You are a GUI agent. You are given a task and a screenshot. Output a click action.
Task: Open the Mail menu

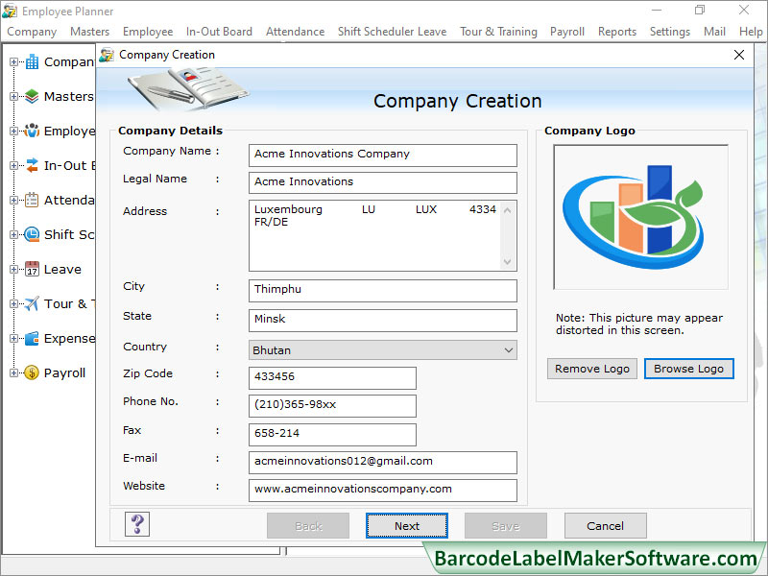(714, 31)
